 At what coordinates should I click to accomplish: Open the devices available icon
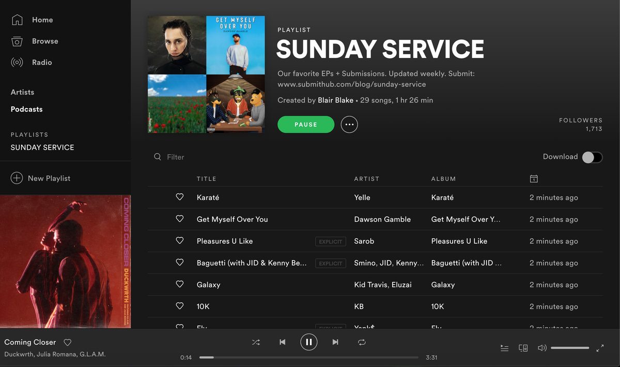[x=523, y=348]
